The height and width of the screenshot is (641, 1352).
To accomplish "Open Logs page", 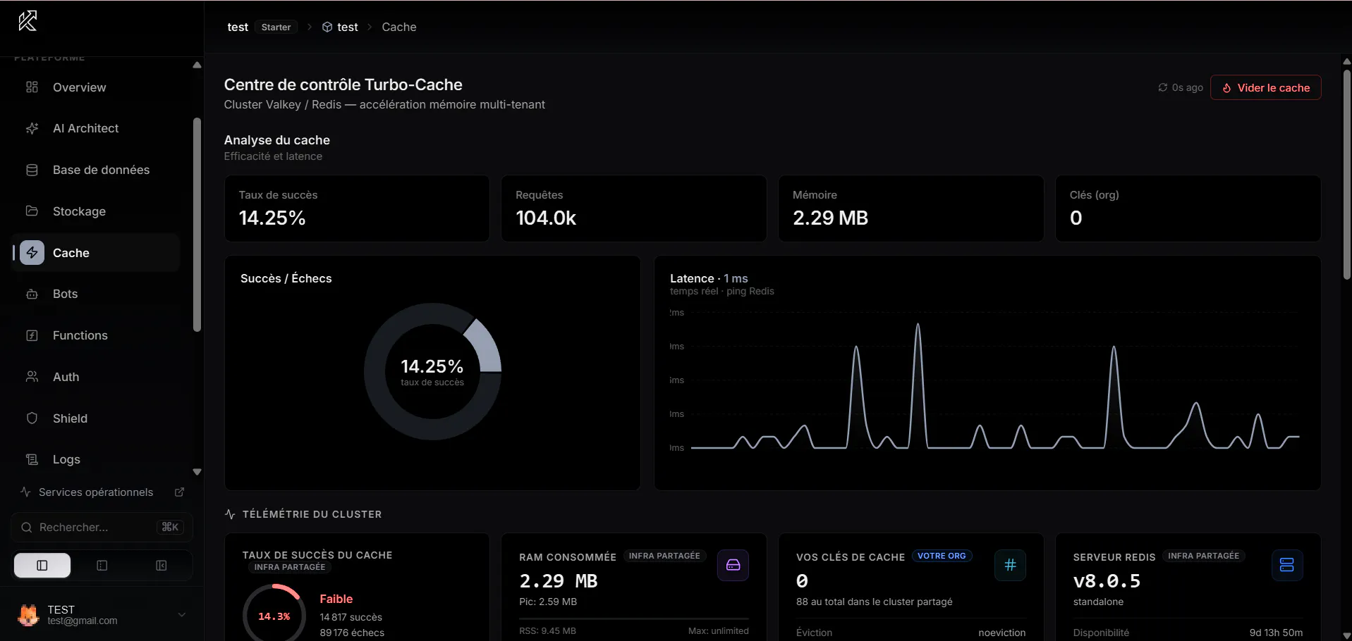I will (x=95, y=459).
